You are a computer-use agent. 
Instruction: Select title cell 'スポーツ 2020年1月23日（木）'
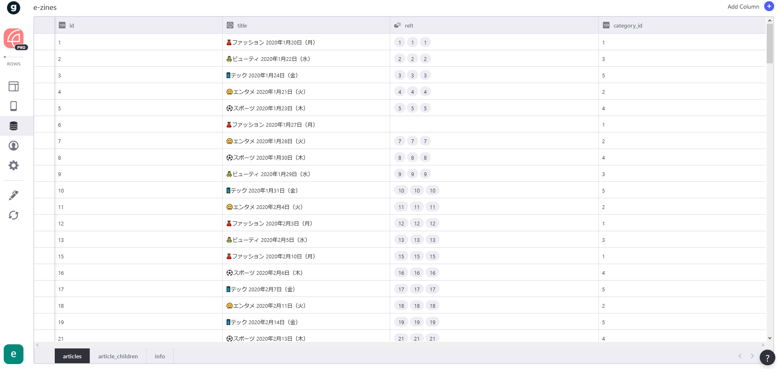(306, 108)
